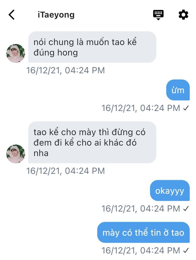Viewport: 196px width, 260px height.
Task: Open chat settings gear icon
Action: click(x=183, y=15)
